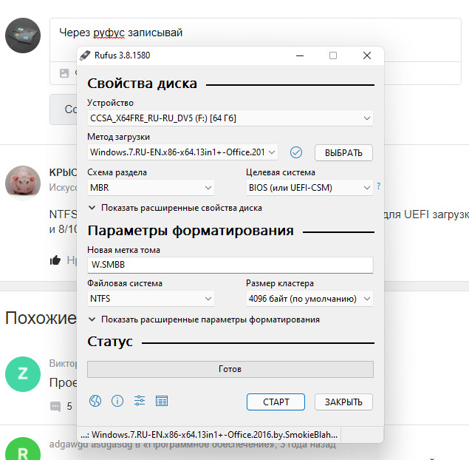Click the Rufus USB drive title icon

(x=85, y=55)
